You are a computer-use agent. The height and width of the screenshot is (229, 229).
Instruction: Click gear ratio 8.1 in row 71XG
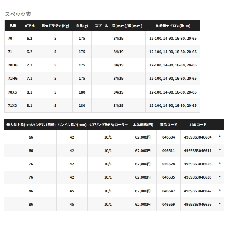point(29,105)
